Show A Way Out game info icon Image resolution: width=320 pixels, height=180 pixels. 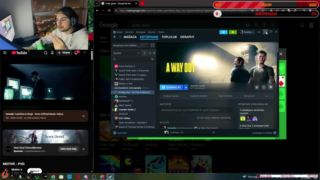[264, 87]
